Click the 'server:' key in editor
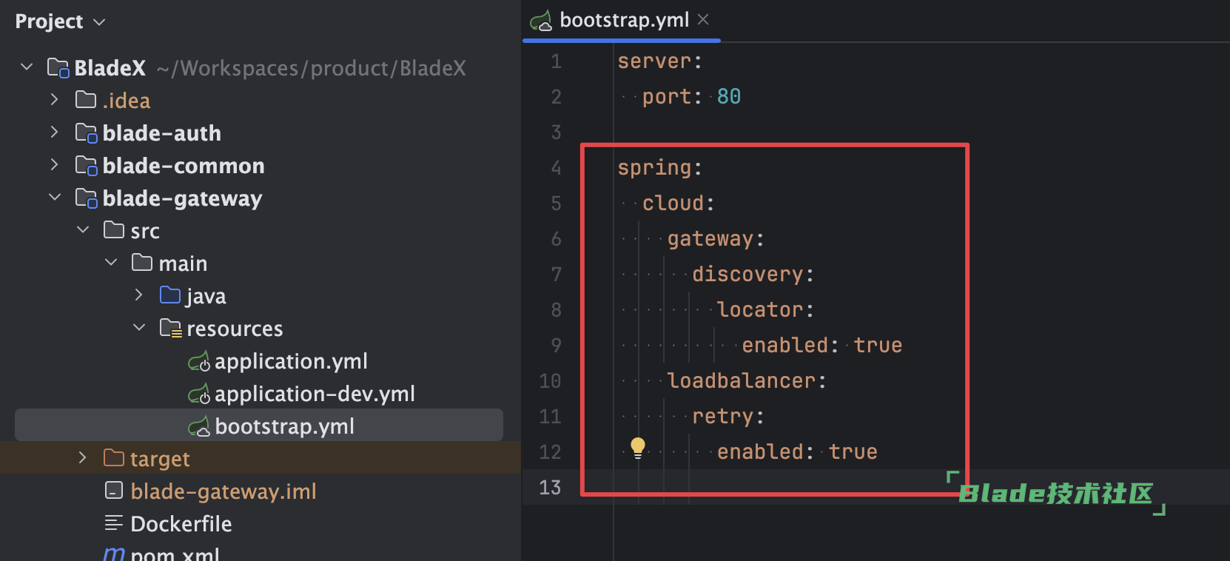The width and height of the screenshot is (1230, 561). pos(660,61)
